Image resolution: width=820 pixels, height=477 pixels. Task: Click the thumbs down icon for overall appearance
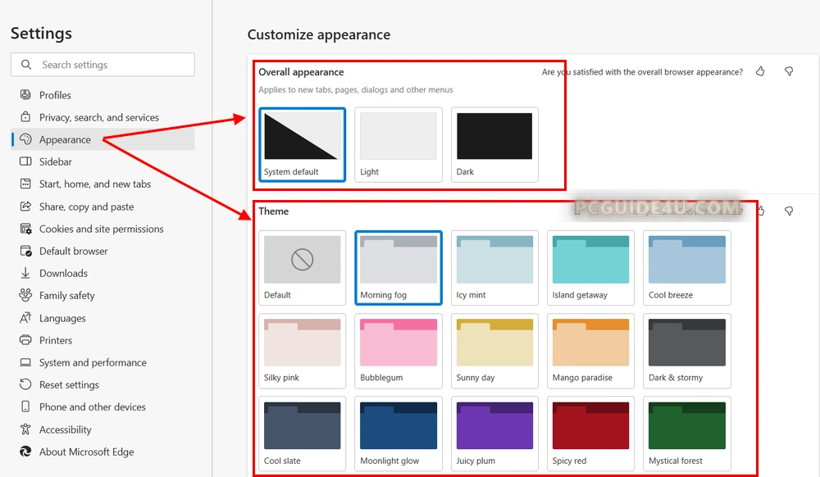pyautogui.click(x=789, y=72)
